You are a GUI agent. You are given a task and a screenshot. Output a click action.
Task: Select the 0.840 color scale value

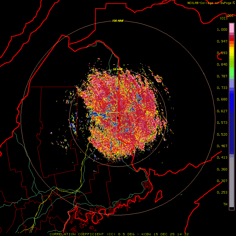point(222,65)
